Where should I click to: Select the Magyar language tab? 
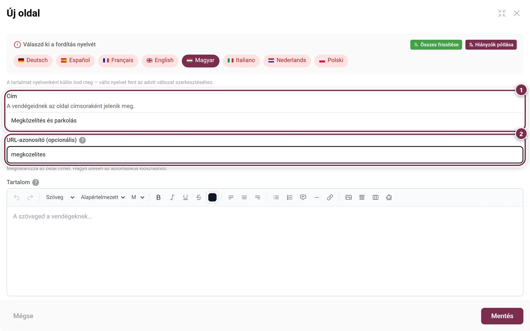(201, 60)
